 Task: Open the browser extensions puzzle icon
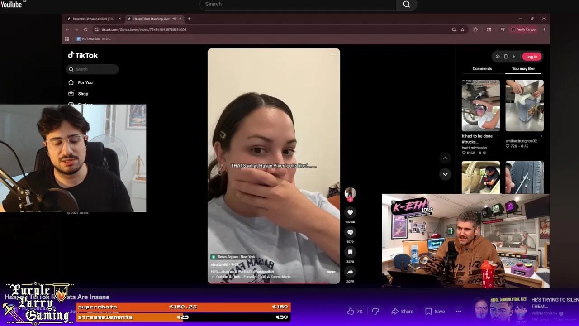coord(475,29)
